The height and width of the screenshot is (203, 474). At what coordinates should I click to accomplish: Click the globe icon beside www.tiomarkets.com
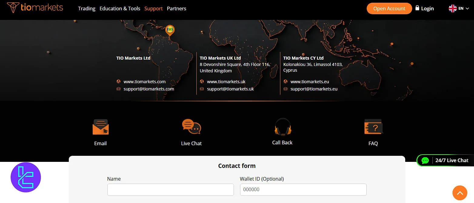pos(118,81)
